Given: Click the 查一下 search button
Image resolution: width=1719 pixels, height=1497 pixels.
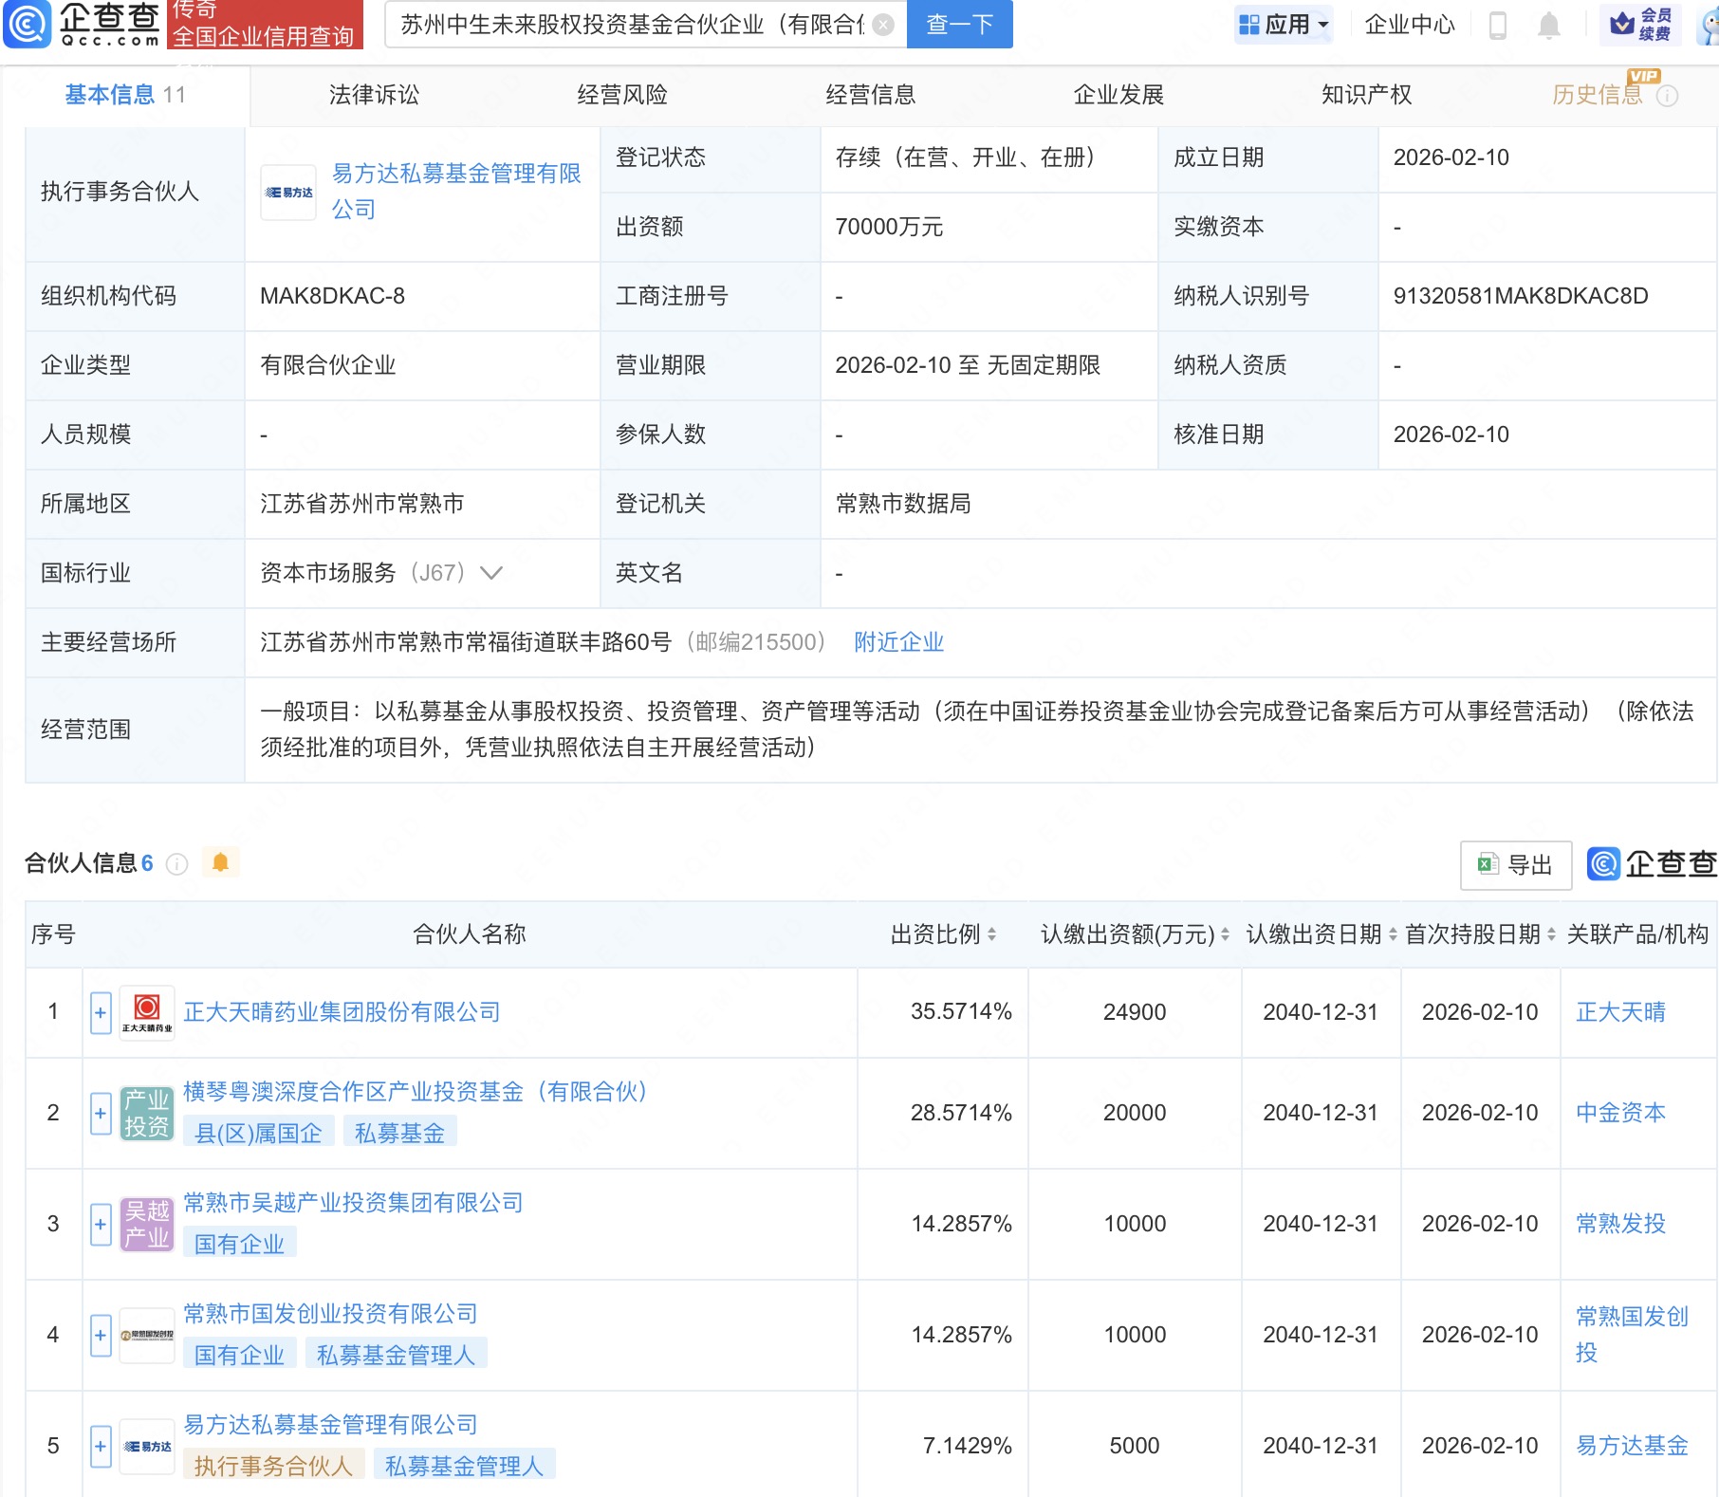Looking at the screenshot, I should click(x=959, y=25).
